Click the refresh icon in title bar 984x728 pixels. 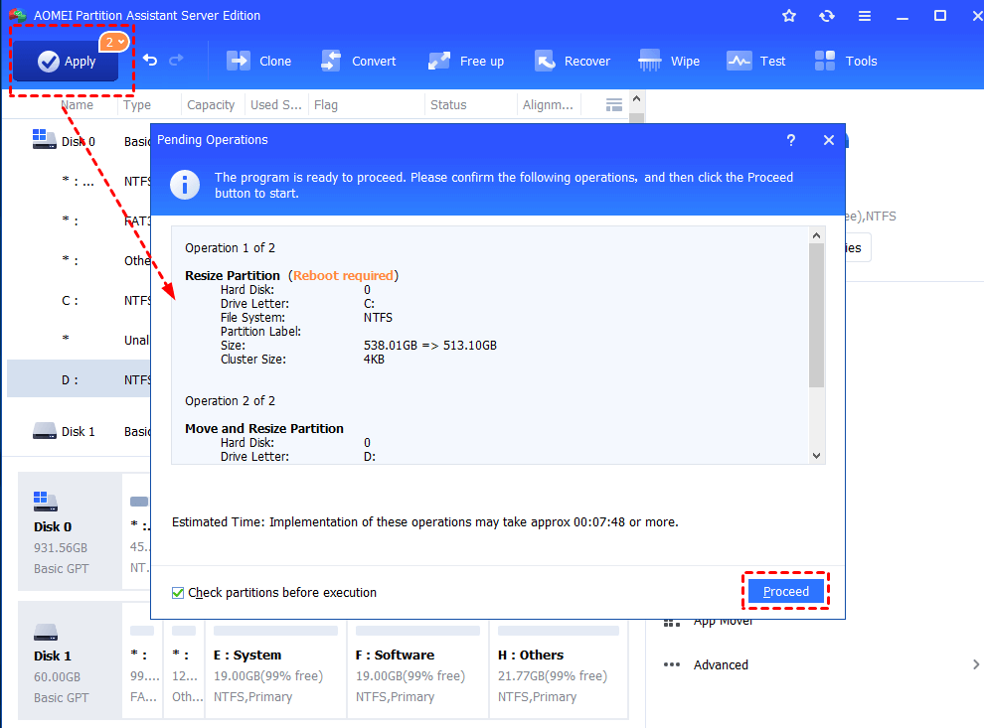[827, 16]
